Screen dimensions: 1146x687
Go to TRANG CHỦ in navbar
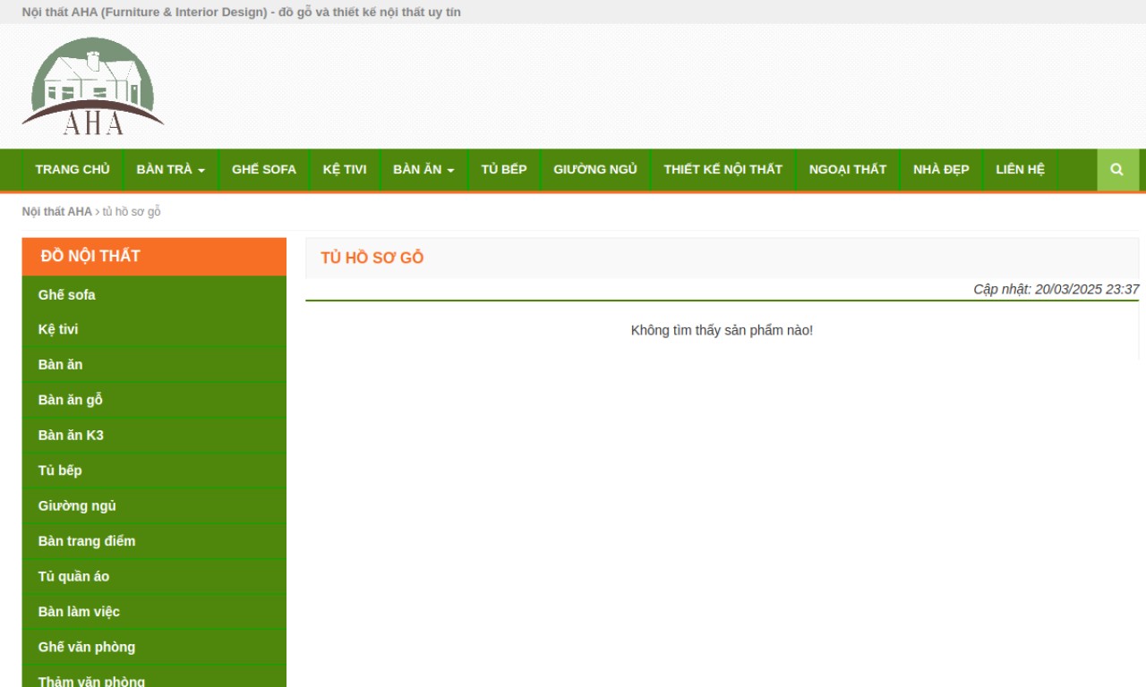[73, 170]
